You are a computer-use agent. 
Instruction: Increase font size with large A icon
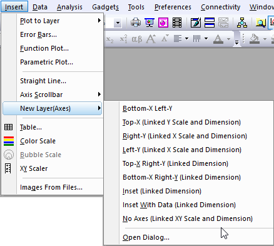tap(151, 39)
